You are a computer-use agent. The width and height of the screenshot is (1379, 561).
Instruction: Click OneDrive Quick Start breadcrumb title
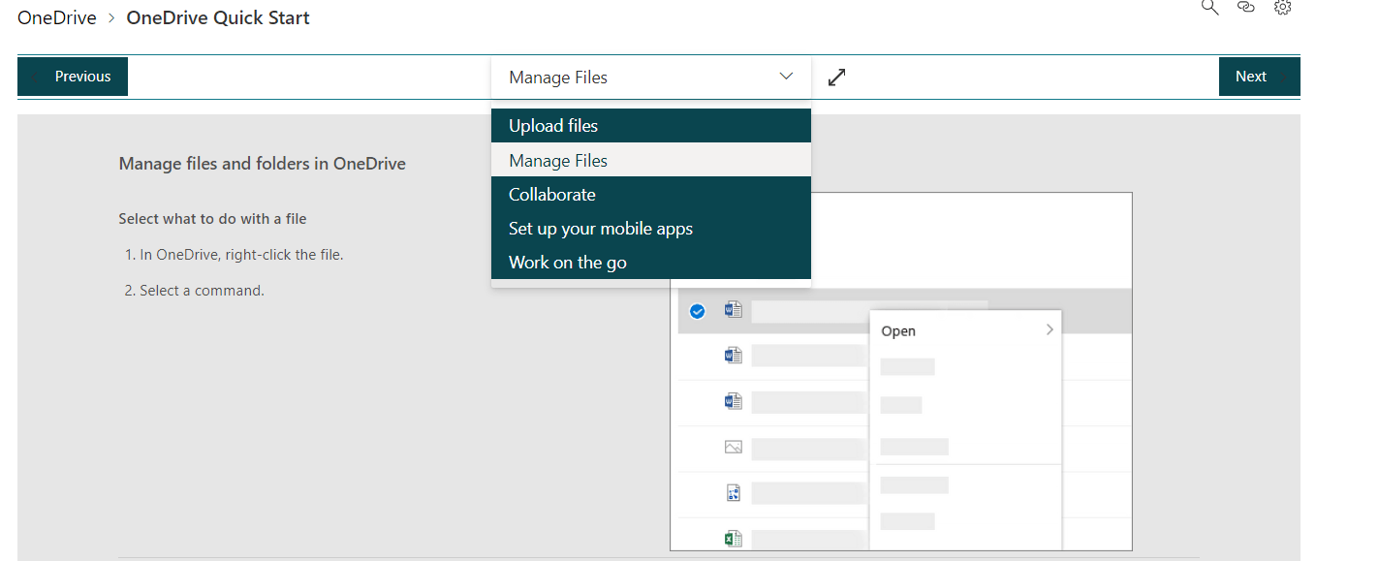tap(218, 17)
